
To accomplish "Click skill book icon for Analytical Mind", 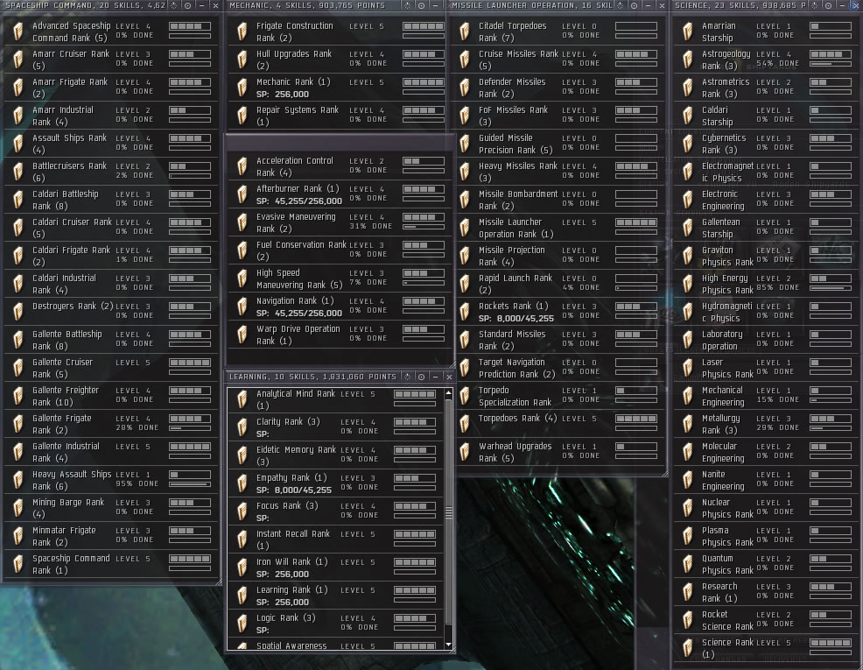I will point(242,399).
